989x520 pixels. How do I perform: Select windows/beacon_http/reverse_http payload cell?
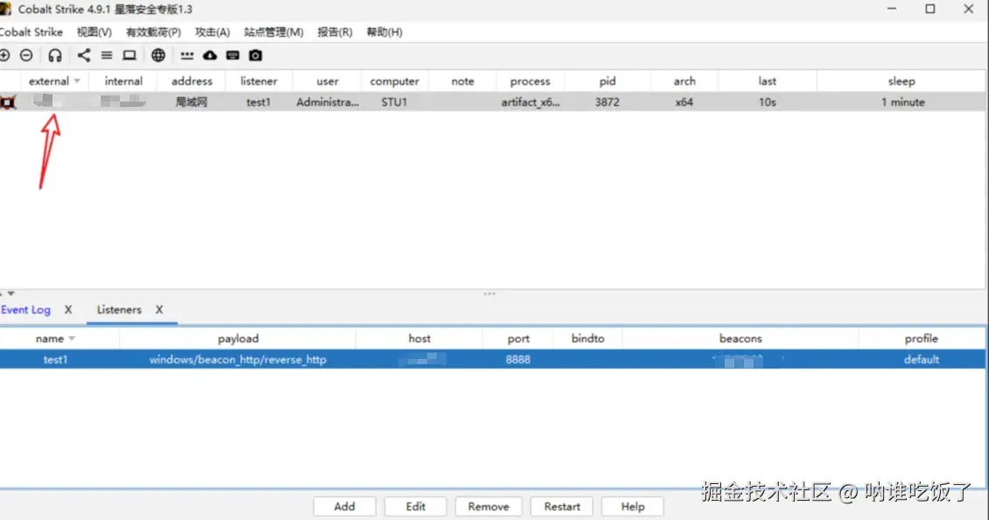coord(238,360)
